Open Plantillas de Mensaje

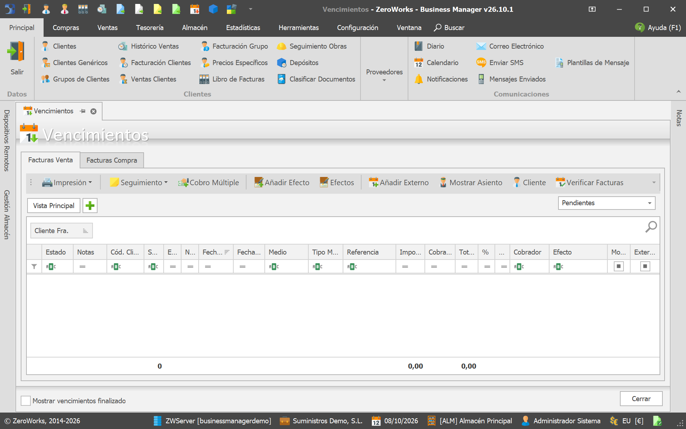[592, 63]
